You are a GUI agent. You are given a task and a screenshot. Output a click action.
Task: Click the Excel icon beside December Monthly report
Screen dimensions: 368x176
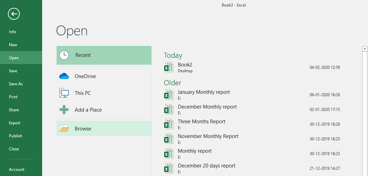pos(169,109)
